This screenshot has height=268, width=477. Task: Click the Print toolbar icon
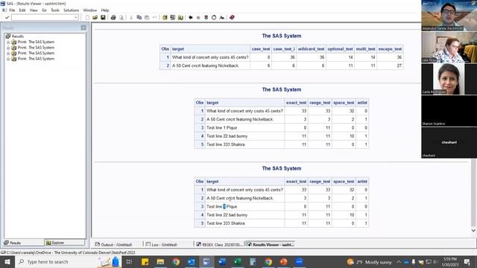[x=113, y=18]
